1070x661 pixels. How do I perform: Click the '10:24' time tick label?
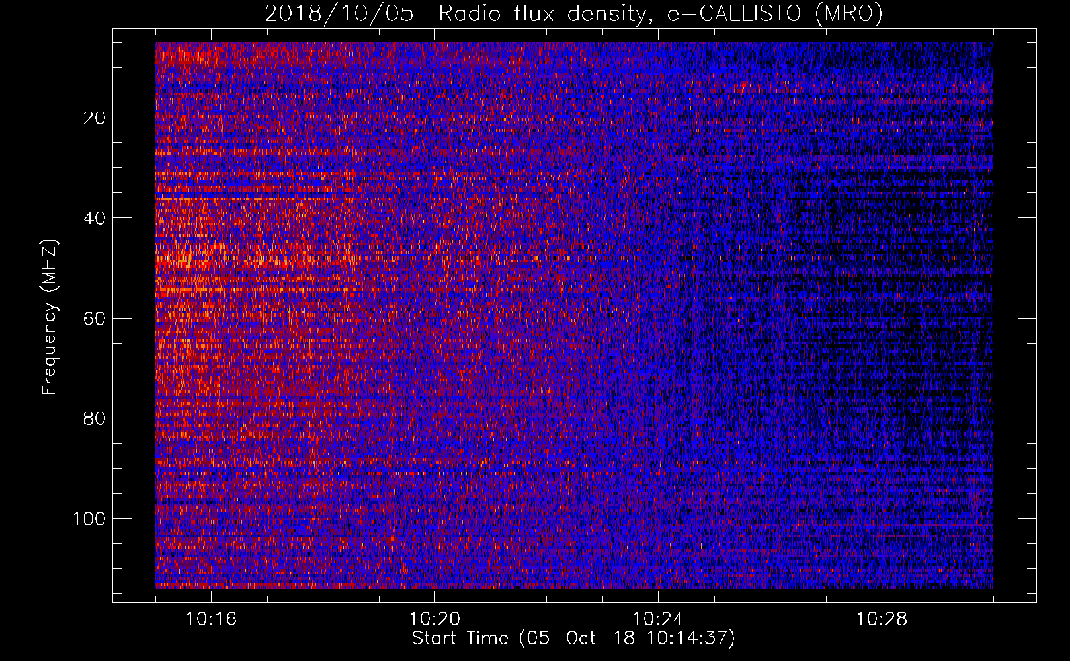[x=658, y=619]
